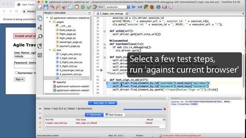Open __init__.py in Project Explorer
The image size is (246, 138).
point(65,26)
